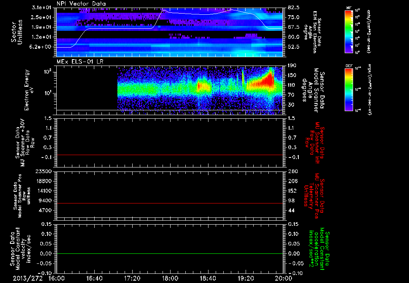Click the 14100 scanner position tick label
The width and height of the screenshot is (409, 283).
(44, 191)
